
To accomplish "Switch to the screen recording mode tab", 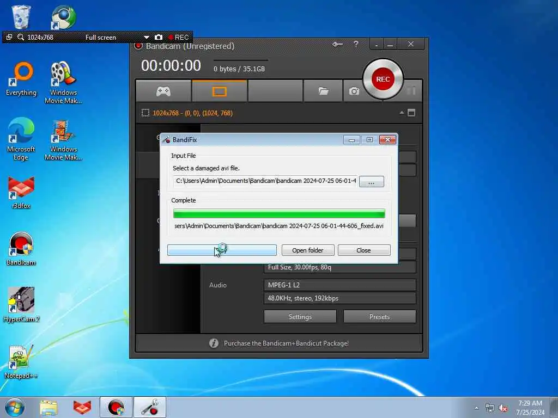I will coord(220,91).
